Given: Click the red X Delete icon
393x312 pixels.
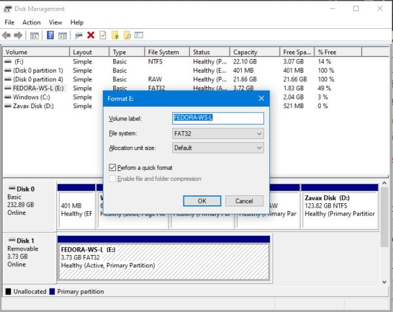Looking at the screenshot, I should pos(91,35).
